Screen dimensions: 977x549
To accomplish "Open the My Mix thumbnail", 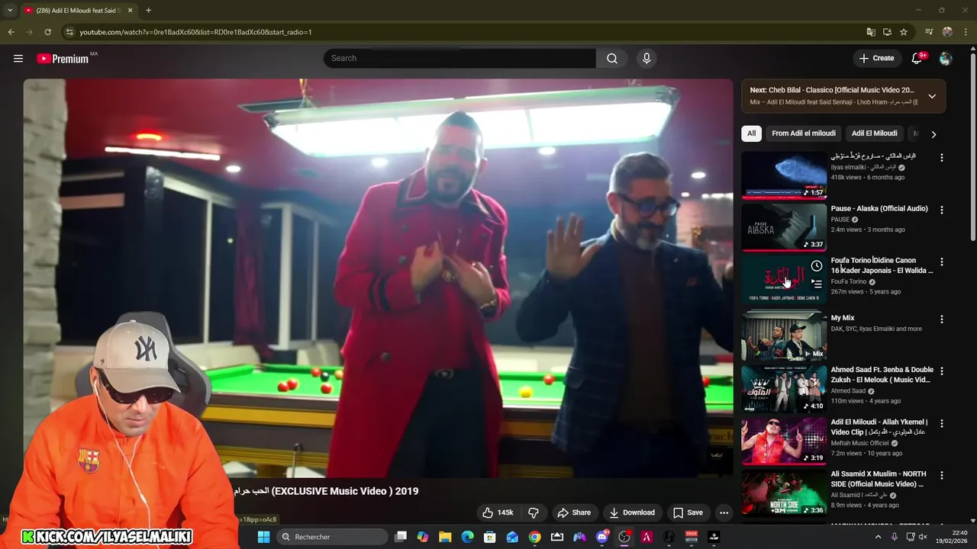I will (784, 336).
